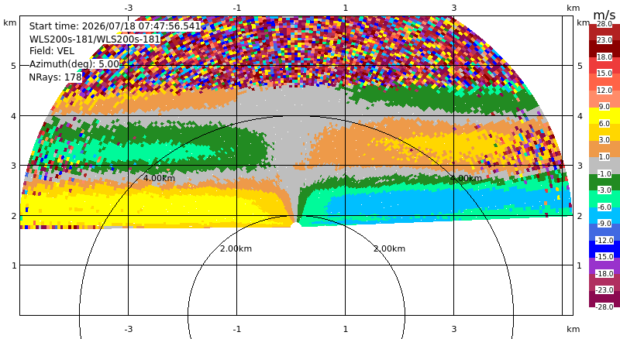Select the dark green -3.0 colorbar band

604,182
